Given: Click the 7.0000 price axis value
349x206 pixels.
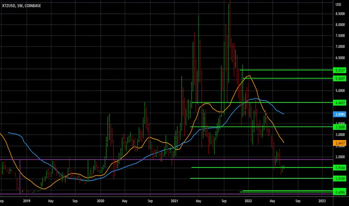Looking at the screenshot, I should 340,46.
